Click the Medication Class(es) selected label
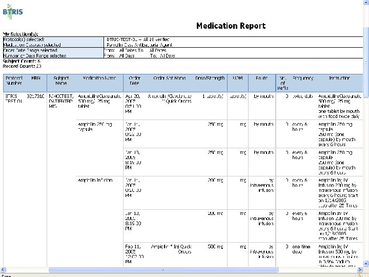The image size is (369, 277). [x=32, y=45]
